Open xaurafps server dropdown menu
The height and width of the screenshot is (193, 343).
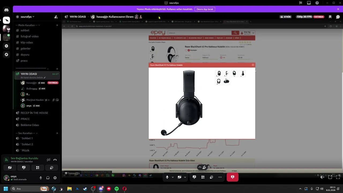pyautogui.click(x=28, y=17)
